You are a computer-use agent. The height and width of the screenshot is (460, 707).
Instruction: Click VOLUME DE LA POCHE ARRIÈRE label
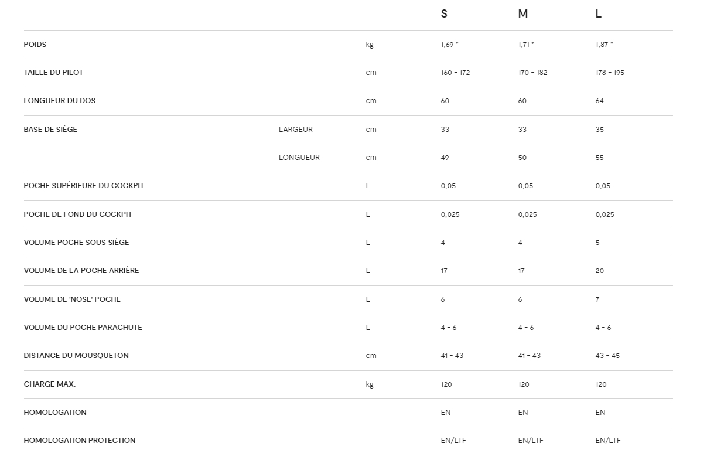point(81,271)
